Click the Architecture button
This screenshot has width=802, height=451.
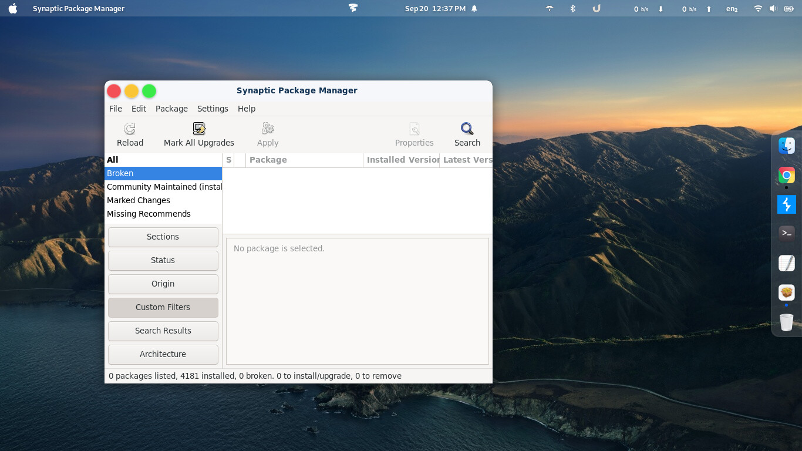(x=163, y=354)
